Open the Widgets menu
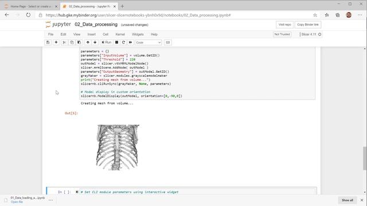The height and width of the screenshot is (206, 367). click(x=138, y=34)
